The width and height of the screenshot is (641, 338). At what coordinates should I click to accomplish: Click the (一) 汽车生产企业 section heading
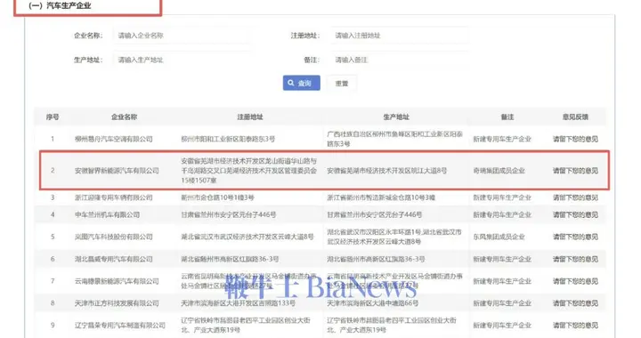point(60,5)
